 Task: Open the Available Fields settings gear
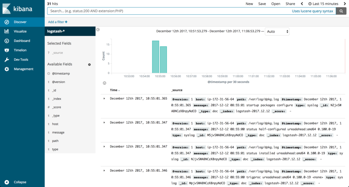[x=89, y=64]
